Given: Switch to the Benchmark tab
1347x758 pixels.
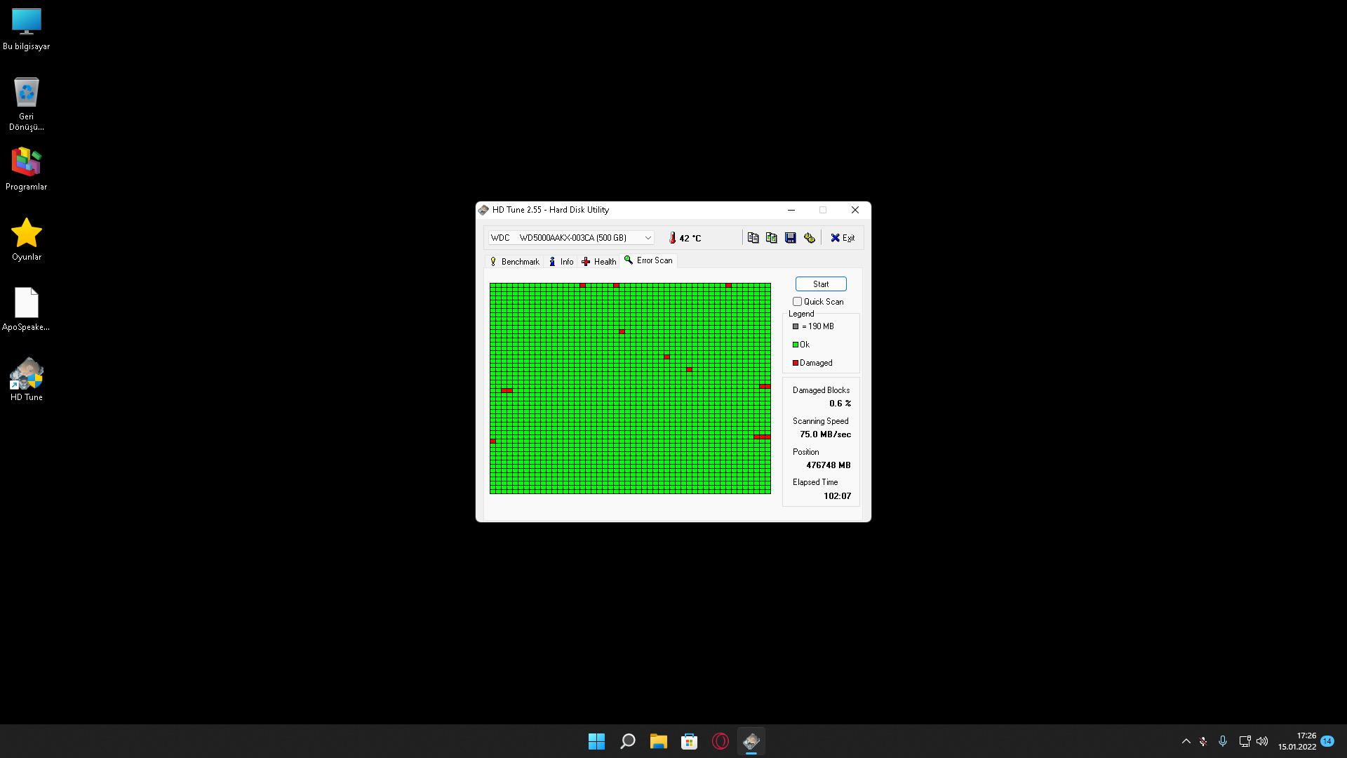Looking at the screenshot, I should [515, 262].
